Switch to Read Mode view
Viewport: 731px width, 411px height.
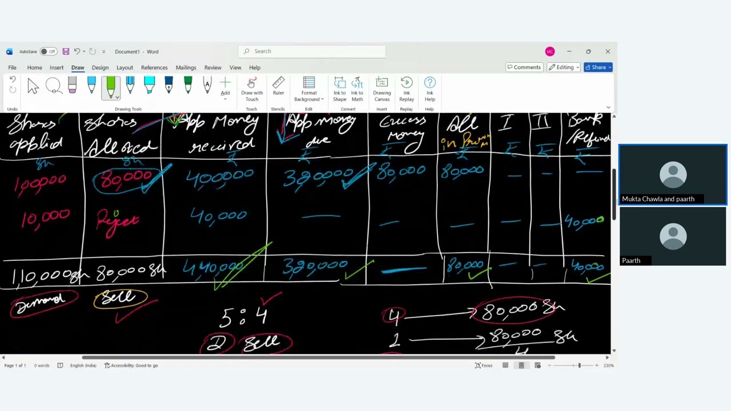pos(505,365)
